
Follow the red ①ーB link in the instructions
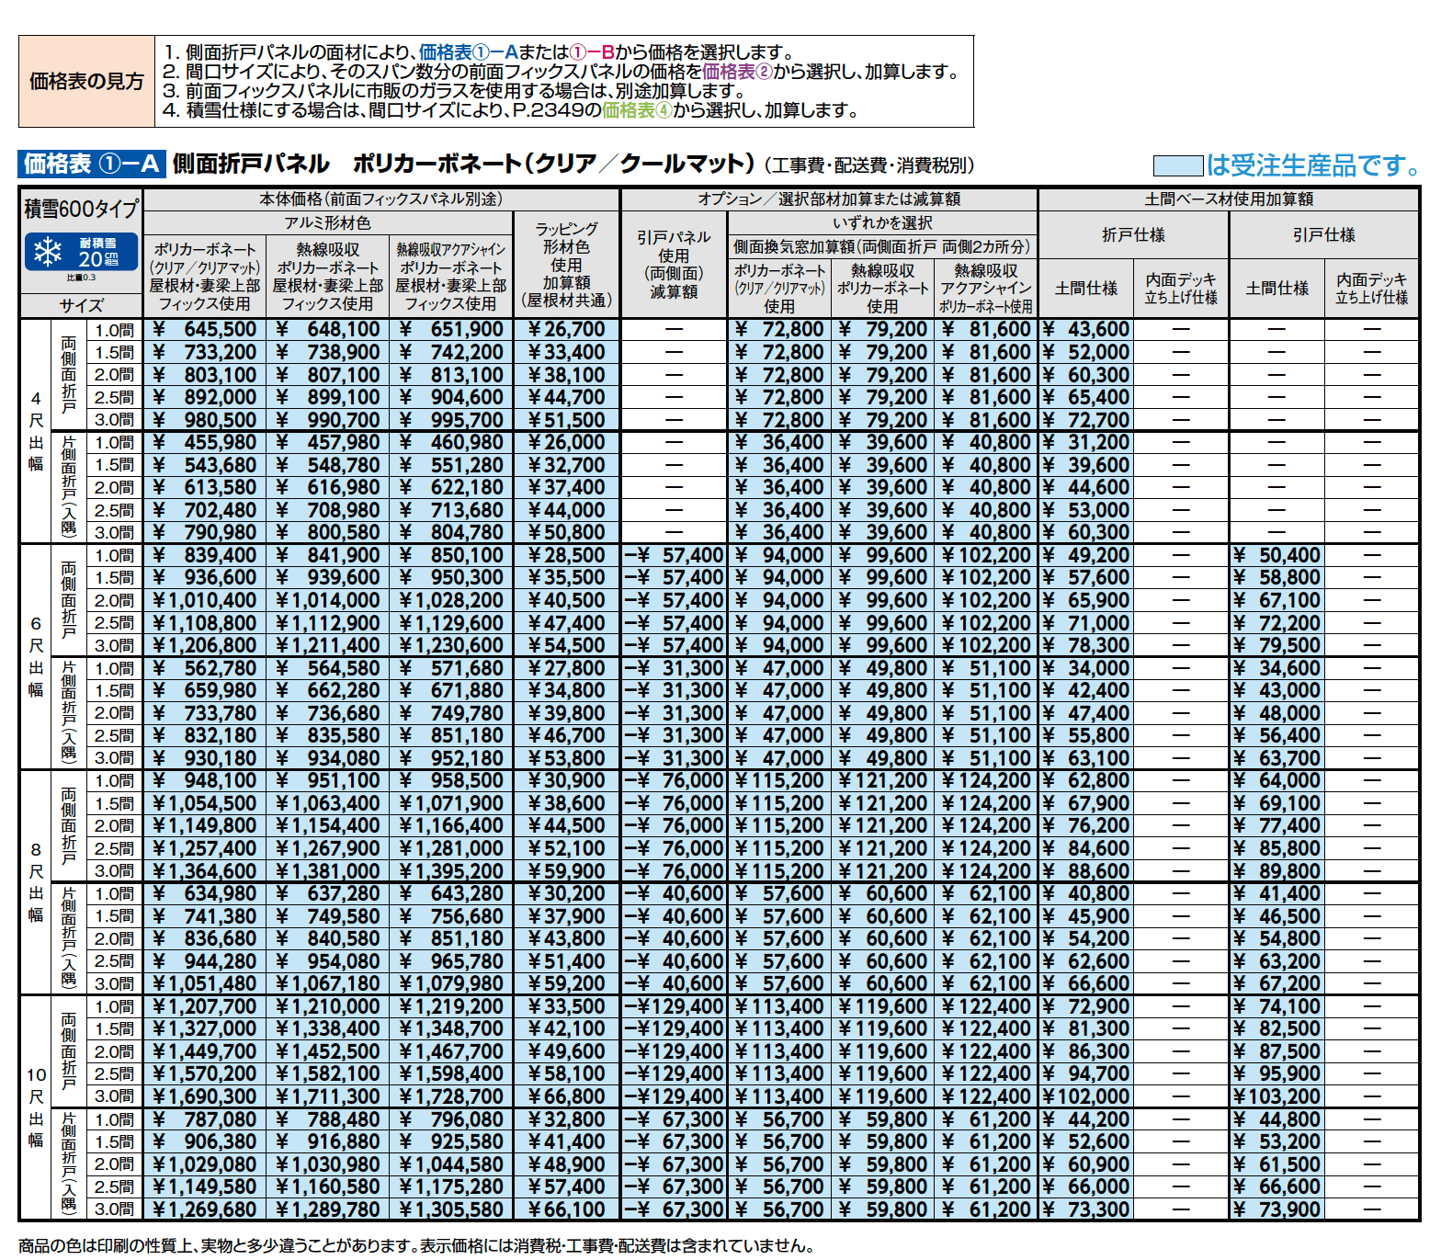pyautogui.click(x=591, y=52)
